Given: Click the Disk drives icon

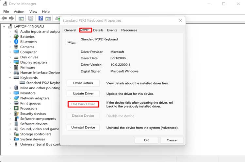Looking at the screenshot, I should tap(16, 57).
